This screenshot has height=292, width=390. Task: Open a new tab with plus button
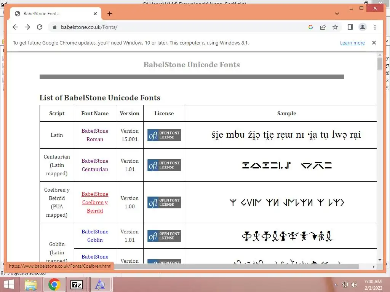point(109,14)
